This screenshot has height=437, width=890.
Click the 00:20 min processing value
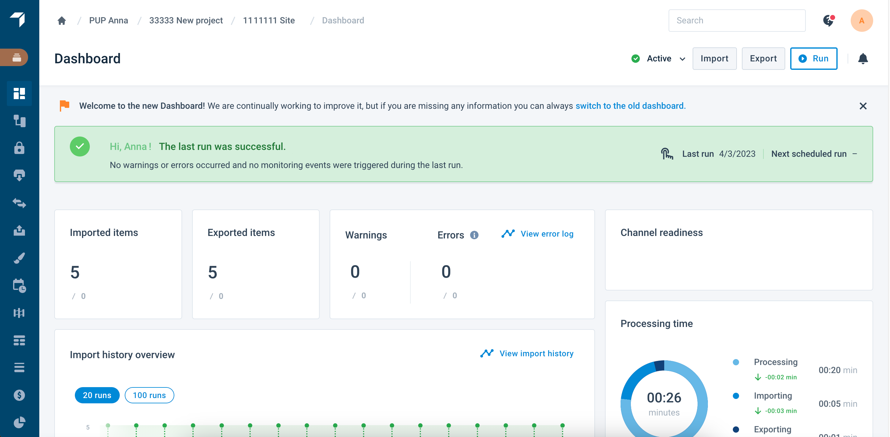[838, 370]
